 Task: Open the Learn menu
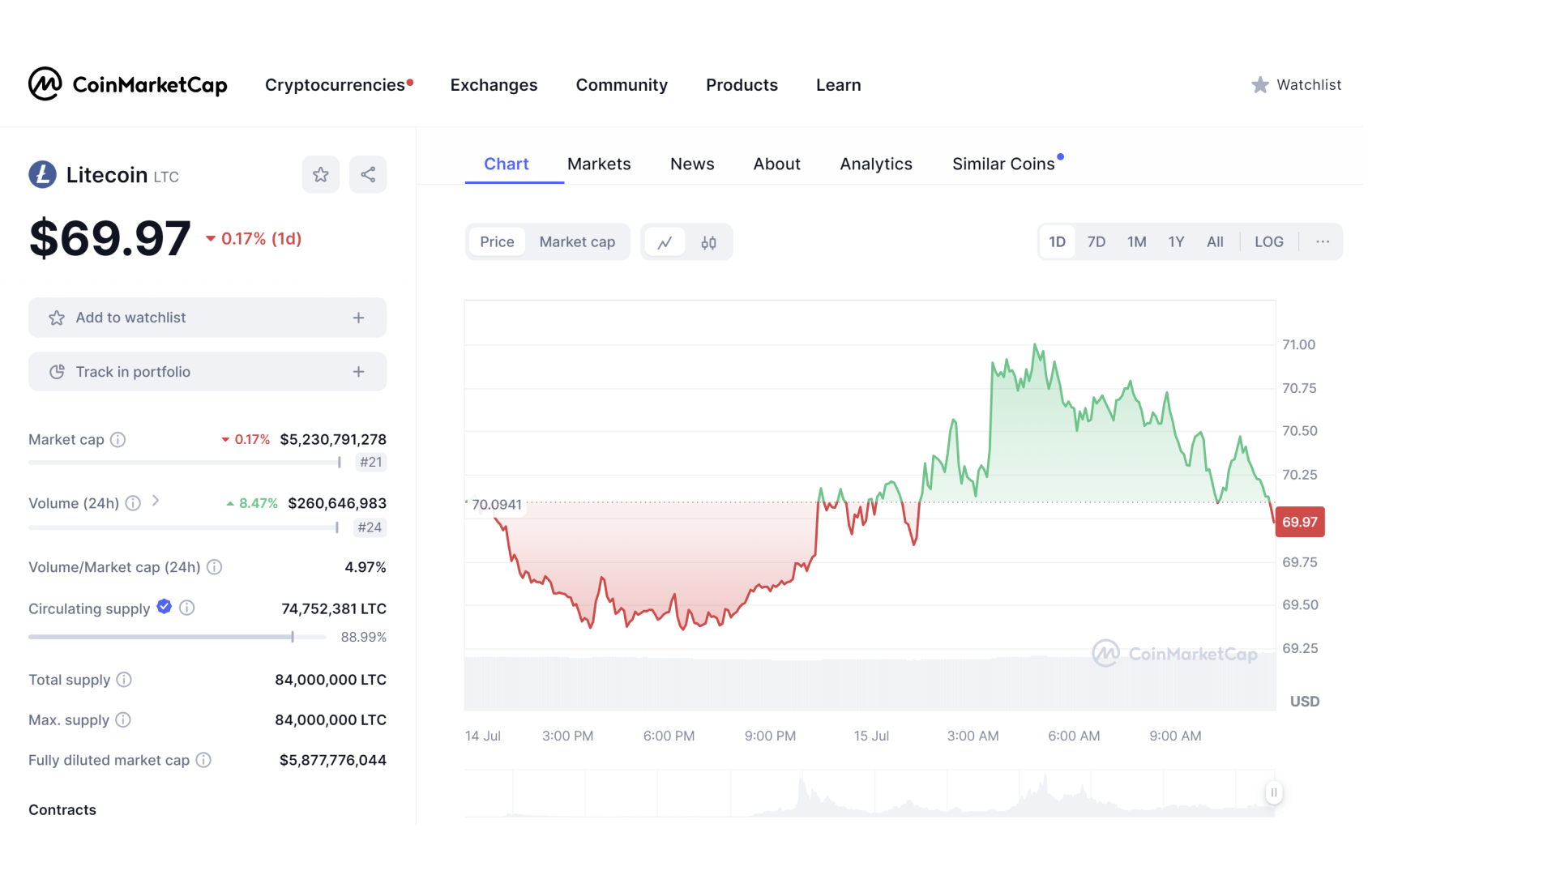coord(838,85)
